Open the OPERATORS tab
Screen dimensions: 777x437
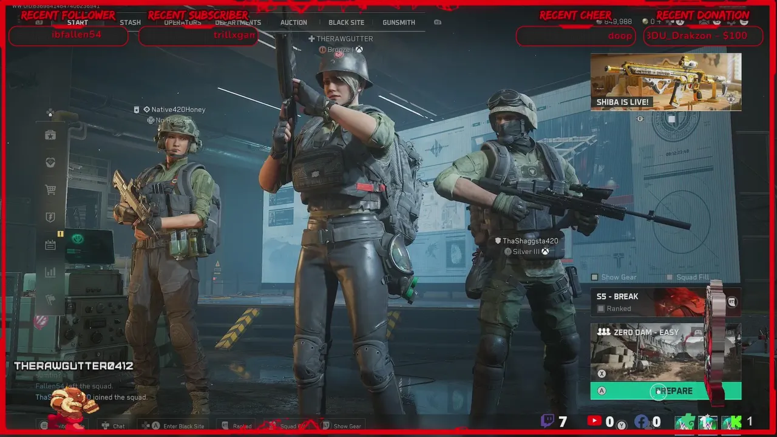(183, 22)
